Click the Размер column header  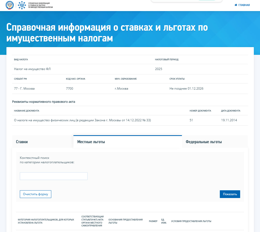(x=153, y=221)
